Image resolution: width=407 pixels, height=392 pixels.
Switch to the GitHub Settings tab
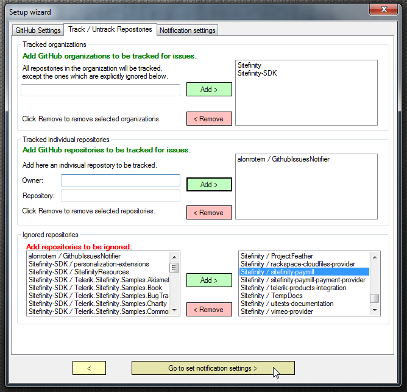point(38,30)
